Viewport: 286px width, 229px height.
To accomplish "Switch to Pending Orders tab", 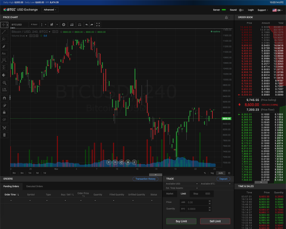I will pyautogui.click(x=11, y=186).
